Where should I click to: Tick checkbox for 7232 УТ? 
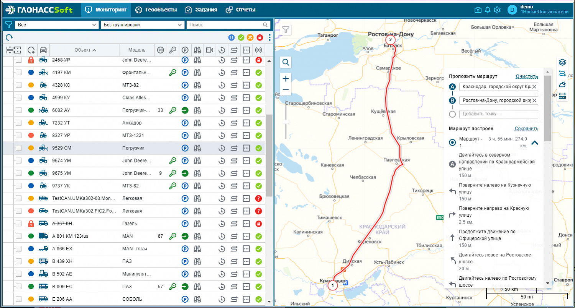(18, 123)
